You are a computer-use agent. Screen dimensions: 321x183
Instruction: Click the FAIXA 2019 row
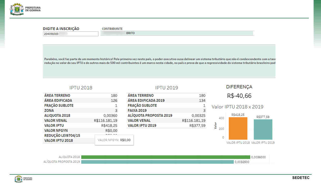coord(167,111)
